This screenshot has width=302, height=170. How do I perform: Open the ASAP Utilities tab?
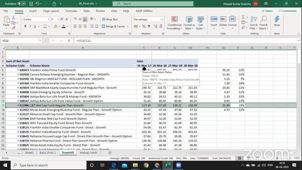144,11
